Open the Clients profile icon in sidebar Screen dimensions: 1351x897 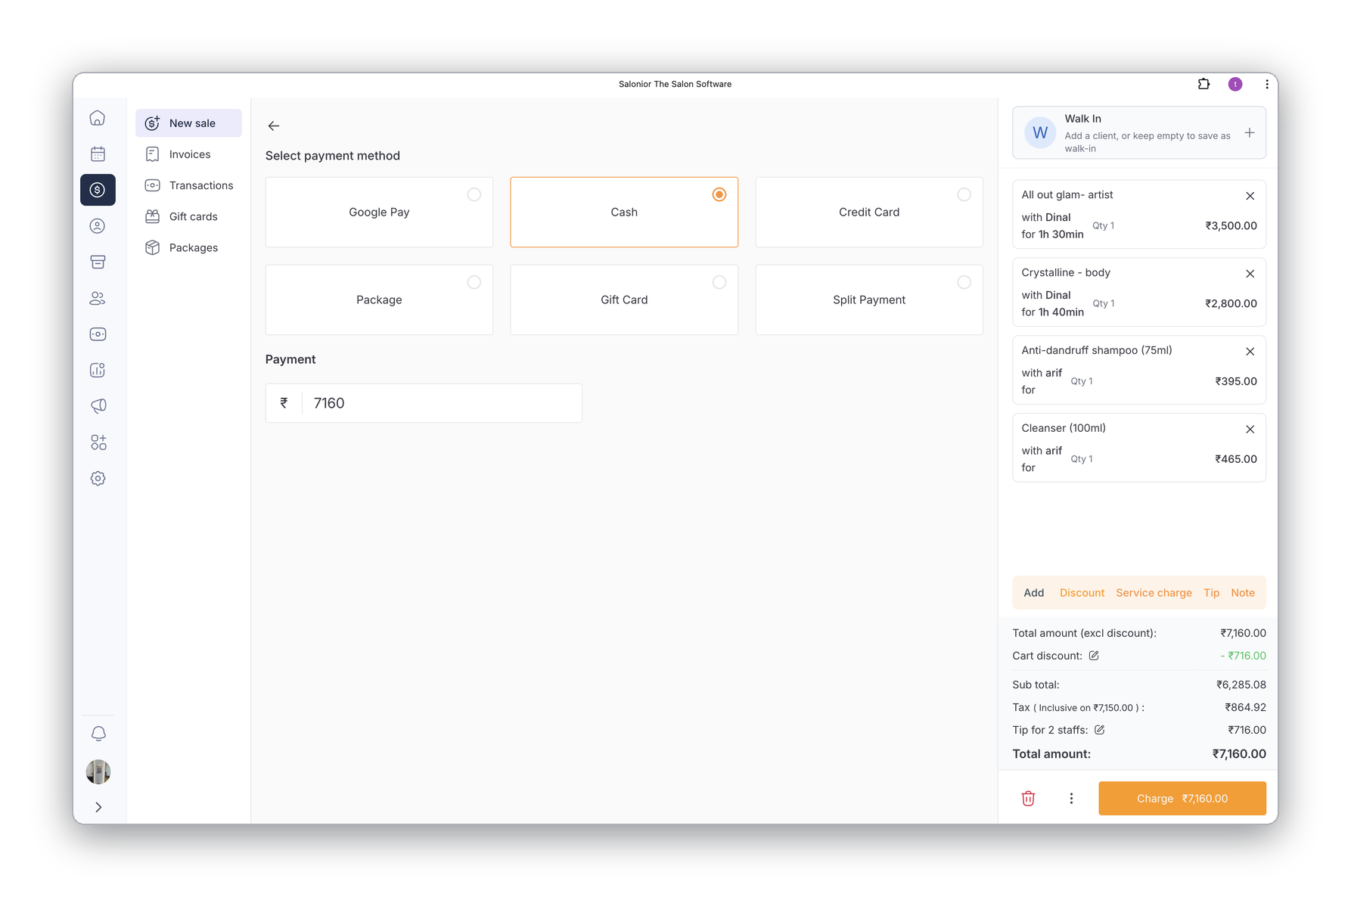[x=98, y=225]
